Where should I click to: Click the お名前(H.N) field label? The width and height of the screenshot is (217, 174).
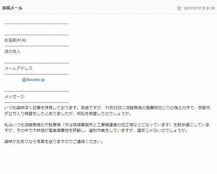[x=15, y=40]
